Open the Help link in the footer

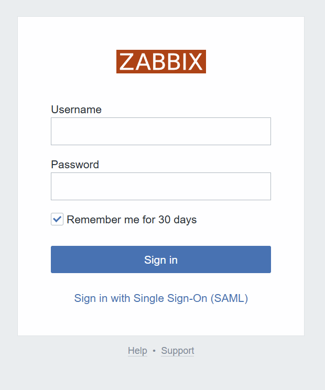(137, 351)
